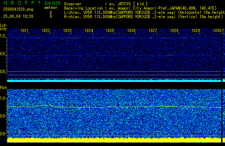The height and width of the screenshot is (146, 225).
Task: Click the 1025 time marker
Action: point(110,31)
